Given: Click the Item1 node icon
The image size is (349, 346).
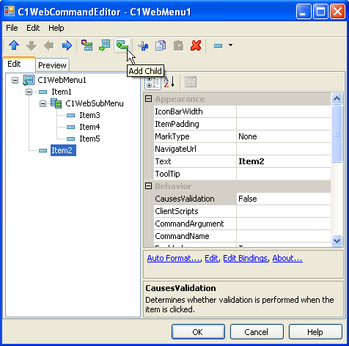Looking at the screenshot, I should (x=43, y=92).
